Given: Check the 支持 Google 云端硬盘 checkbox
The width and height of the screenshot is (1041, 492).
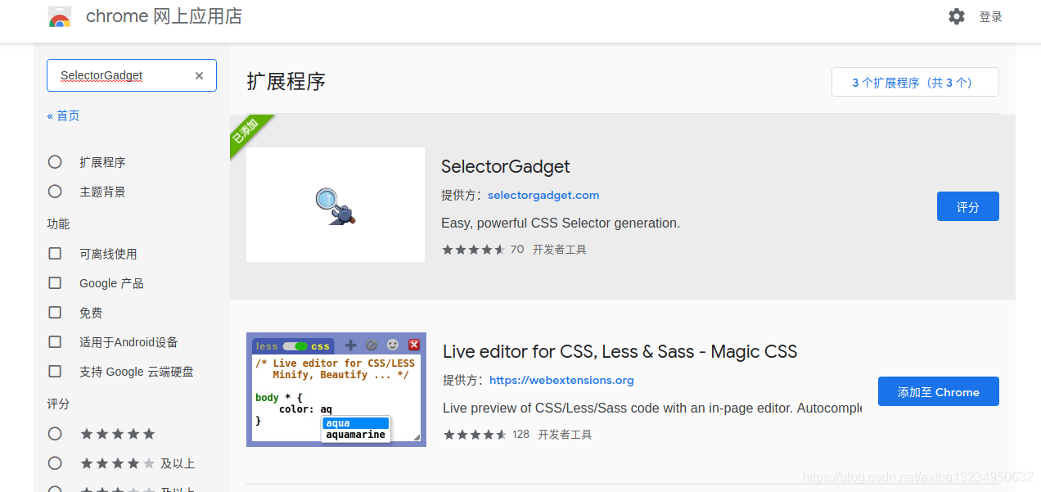Looking at the screenshot, I should pos(55,372).
